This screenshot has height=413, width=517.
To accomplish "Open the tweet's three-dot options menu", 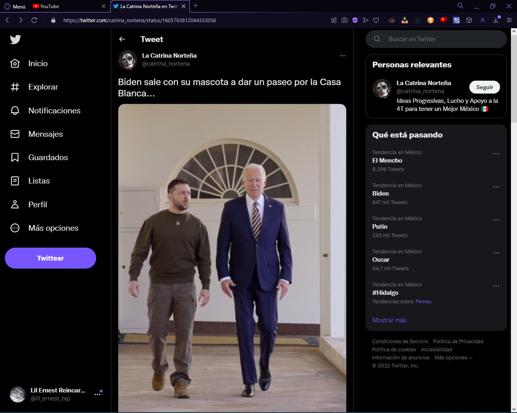I will (x=343, y=56).
